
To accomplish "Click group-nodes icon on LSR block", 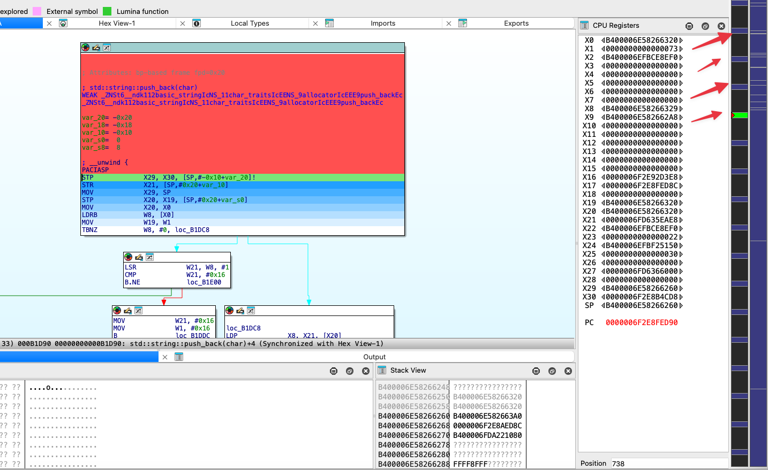I will pos(150,257).
